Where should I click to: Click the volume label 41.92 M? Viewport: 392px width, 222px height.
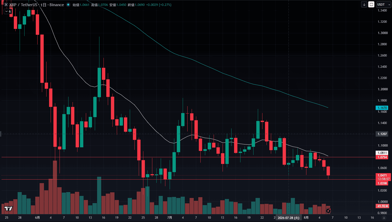pos(382,206)
